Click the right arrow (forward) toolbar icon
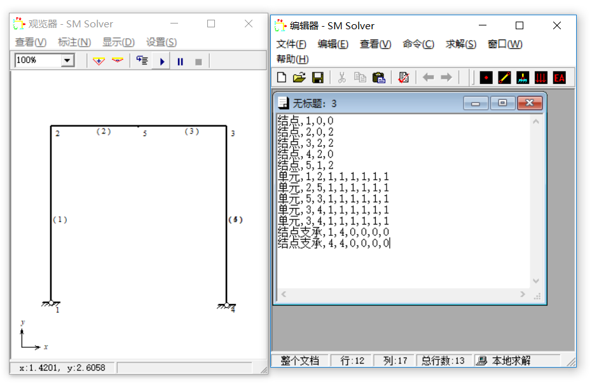This screenshot has width=592, height=386. tap(446, 78)
